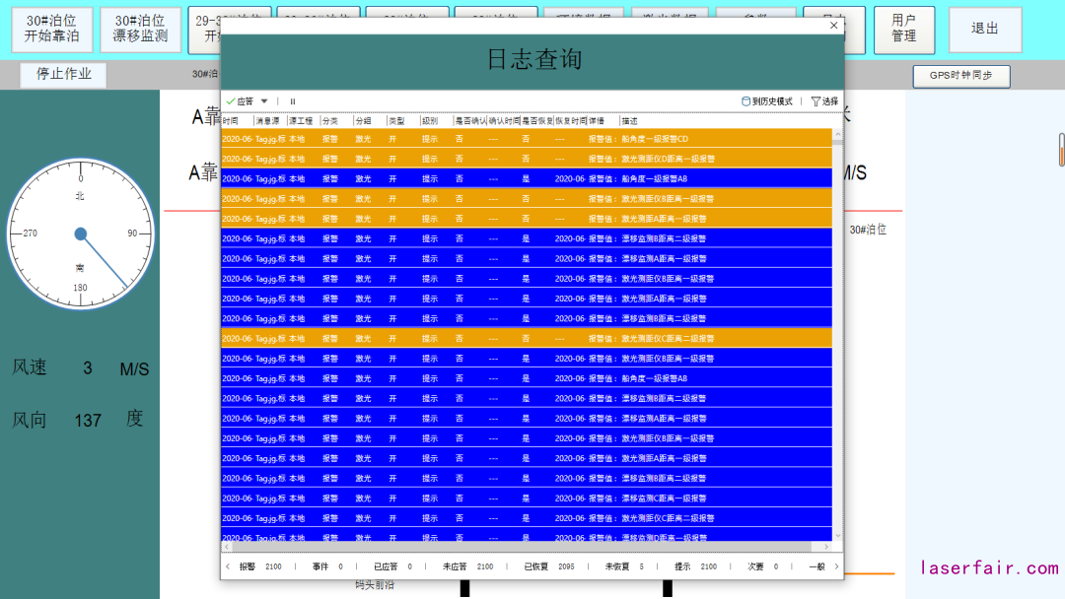The height and width of the screenshot is (599, 1065).
Task: Close the 日志查询 dialog
Action: click(x=834, y=26)
